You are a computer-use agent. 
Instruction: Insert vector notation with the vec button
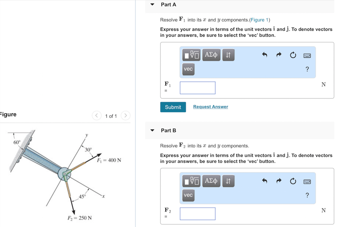pyautogui.click(x=188, y=69)
